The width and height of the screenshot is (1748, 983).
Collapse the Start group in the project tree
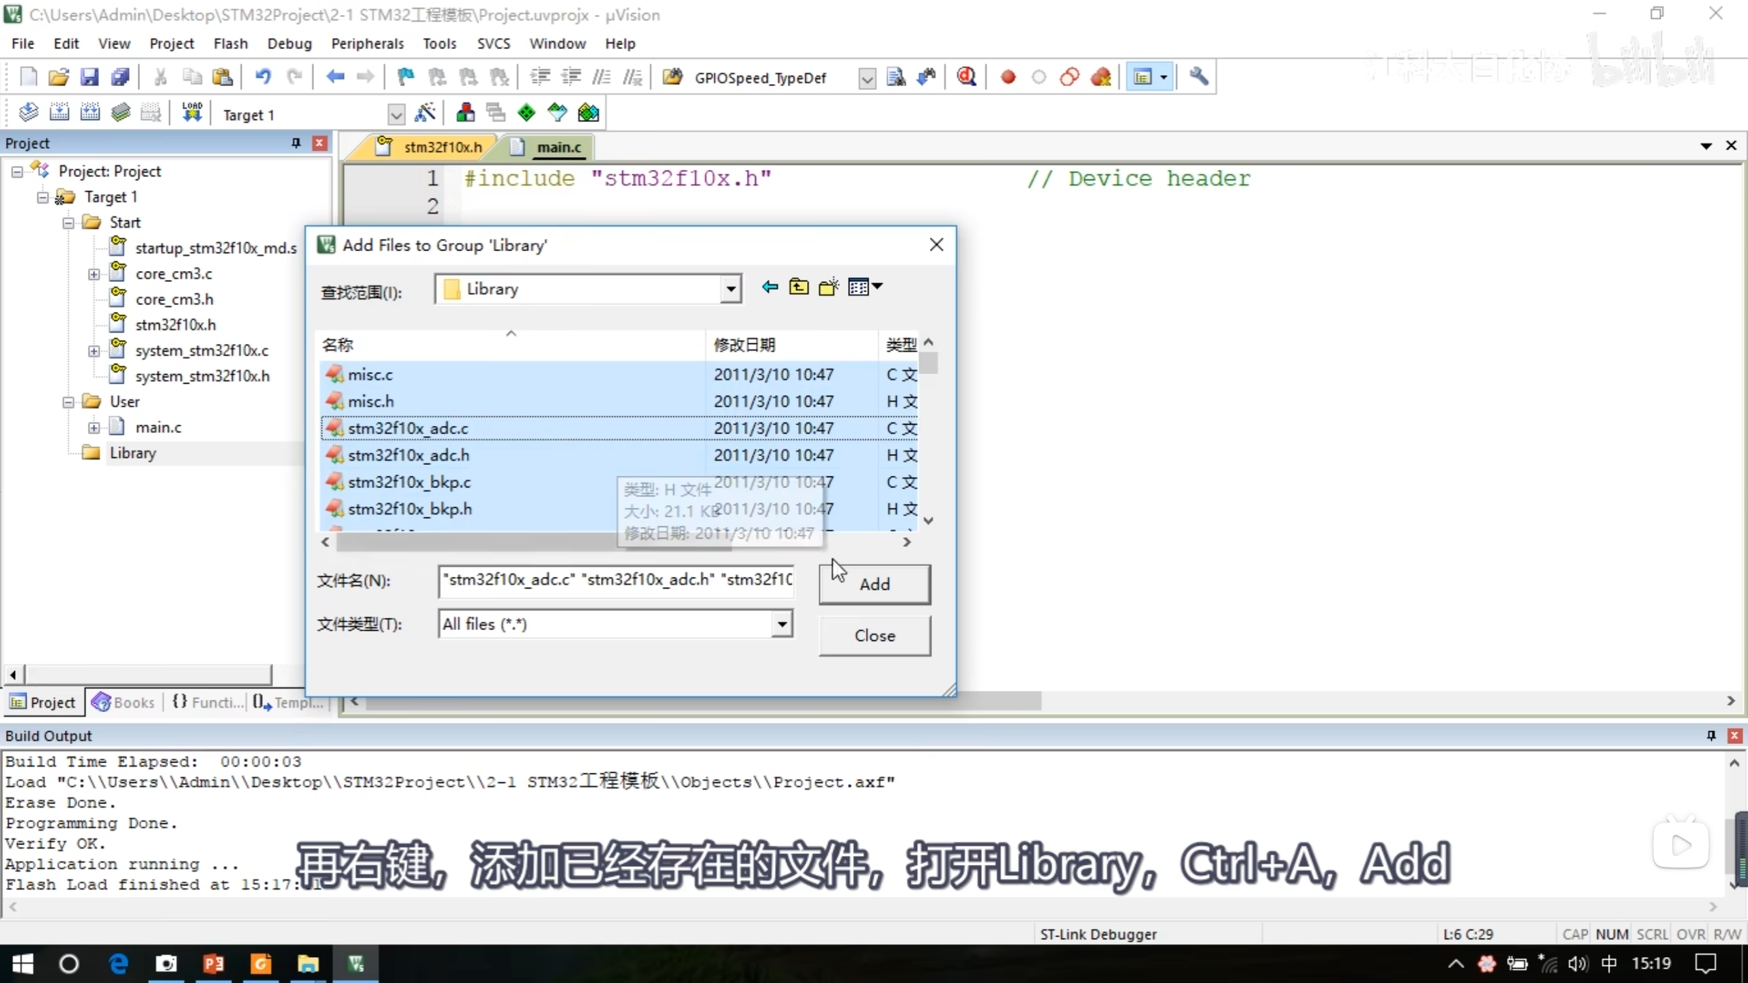[68, 223]
